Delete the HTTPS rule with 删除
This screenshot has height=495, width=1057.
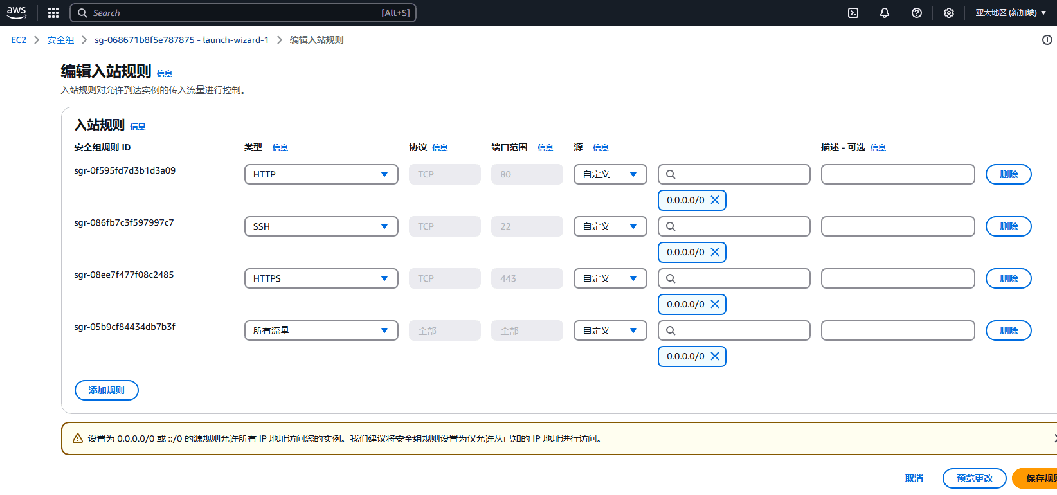[x=1009, y=278]
